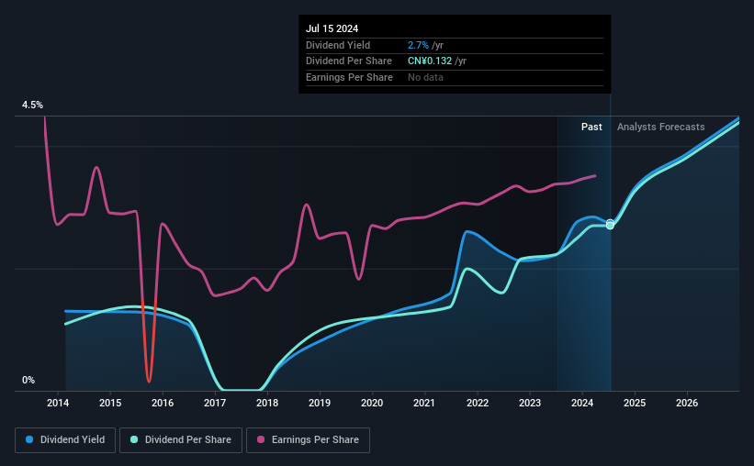Click the 2014 x-axis label
The height and width of the screenshot is (466, 754).
[x=58, y=403]
